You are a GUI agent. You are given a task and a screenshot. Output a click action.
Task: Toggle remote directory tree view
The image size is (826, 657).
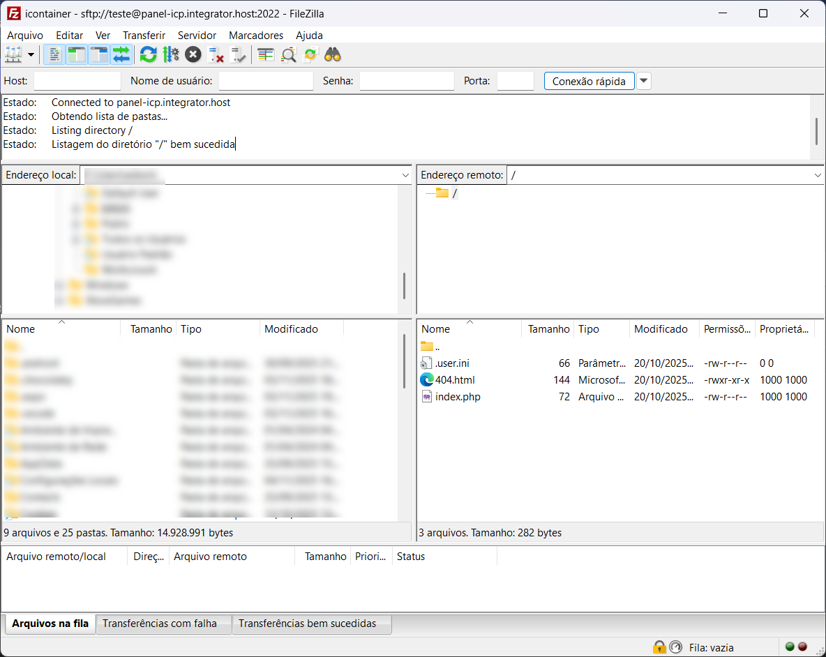(99, 54)
